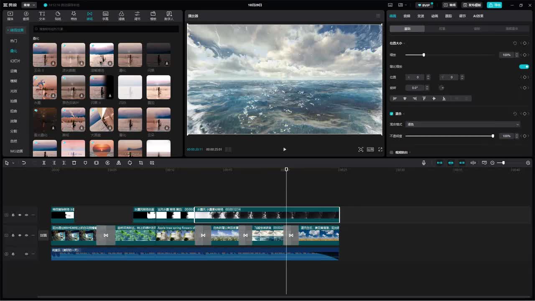Switch to the 动画 animation tab
The image size is (535, 301).
click(435, 16)
